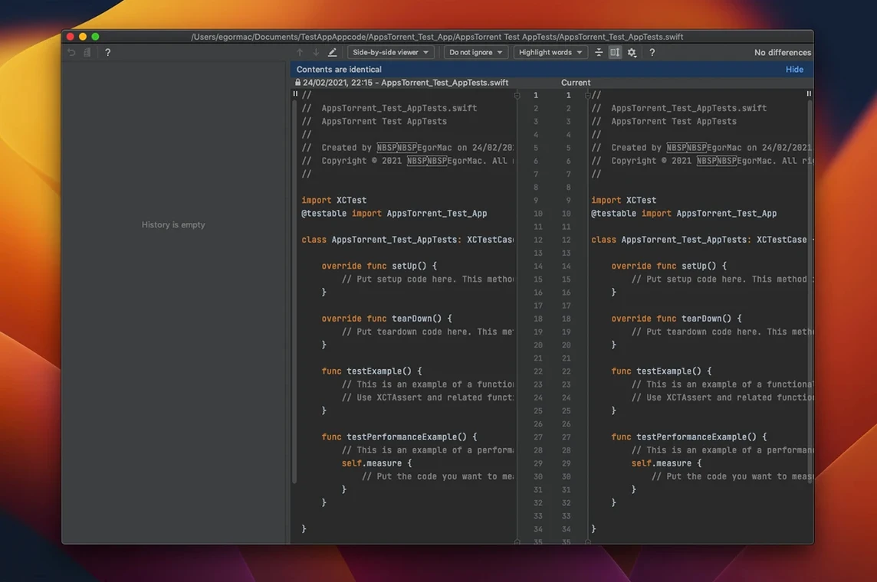Click the left pane vertical scrollbar
Viewport: 877px width, 582px height.
pyautogui.click(x=294, y=290)
